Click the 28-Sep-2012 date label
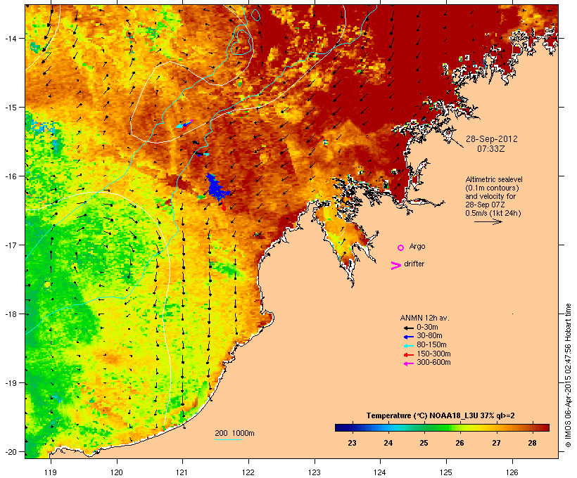577x478 pixels. pos(492,139)
